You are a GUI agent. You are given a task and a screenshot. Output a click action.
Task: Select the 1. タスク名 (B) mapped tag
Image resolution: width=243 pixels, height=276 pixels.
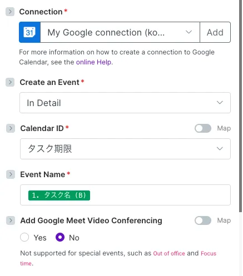pos(59,195)
